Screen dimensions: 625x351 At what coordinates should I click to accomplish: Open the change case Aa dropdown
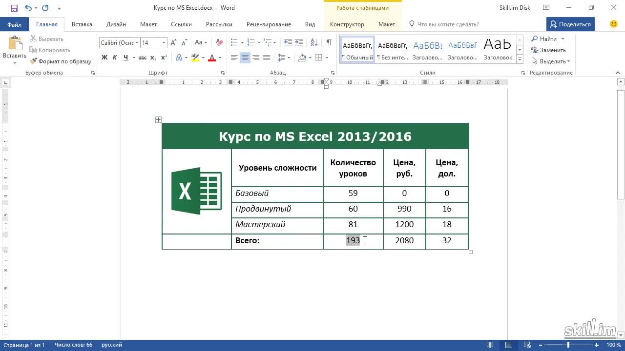click(201, 43)
